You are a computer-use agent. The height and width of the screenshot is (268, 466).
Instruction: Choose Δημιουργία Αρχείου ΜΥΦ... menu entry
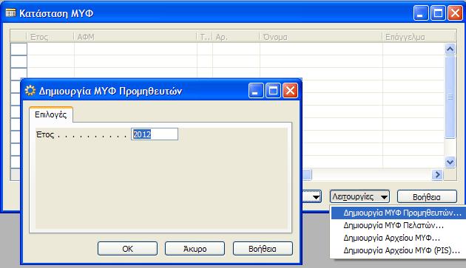399,238
